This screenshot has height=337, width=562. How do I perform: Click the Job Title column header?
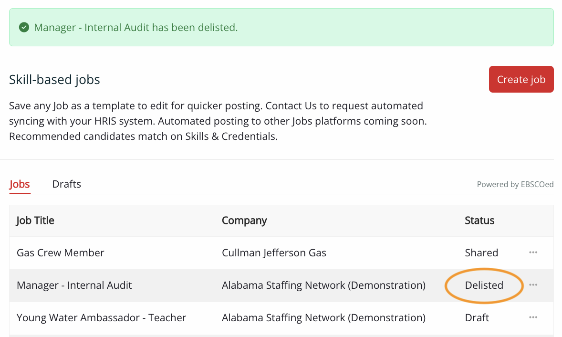click(35, 221)
